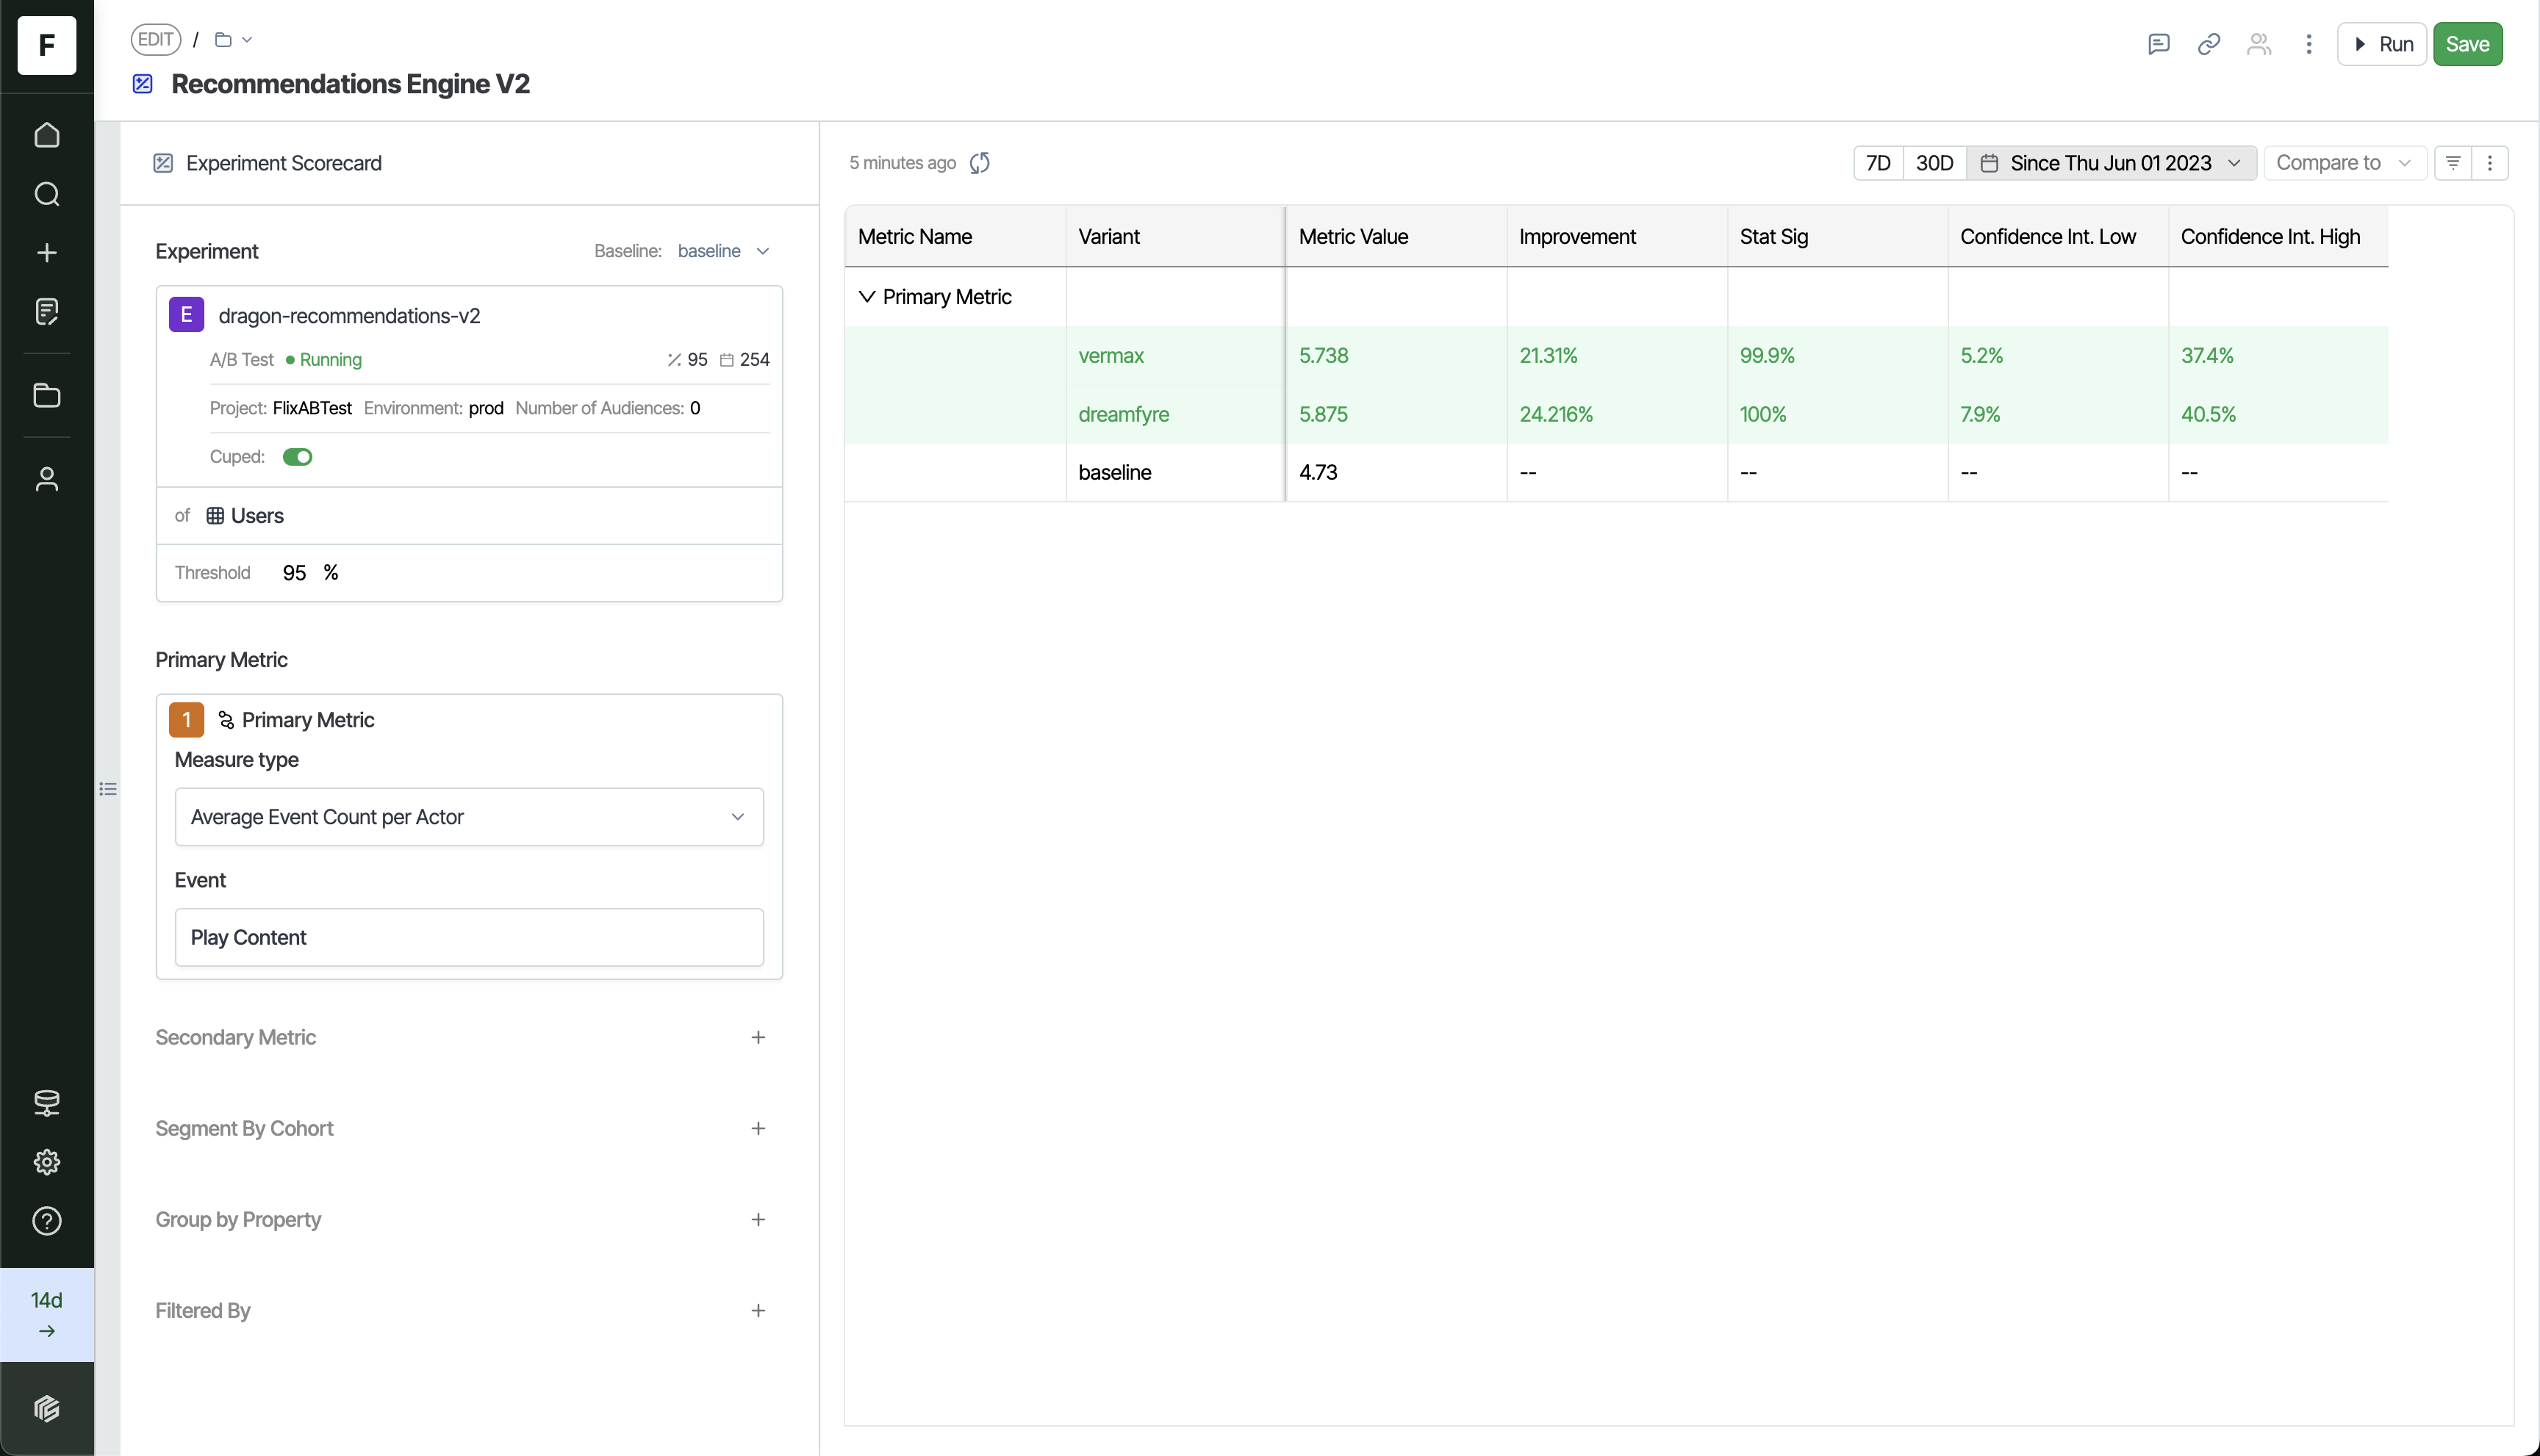
Task: Open the Notebooks icon in the sidebar
Action: pyautogui.click(x=46, y=311)
